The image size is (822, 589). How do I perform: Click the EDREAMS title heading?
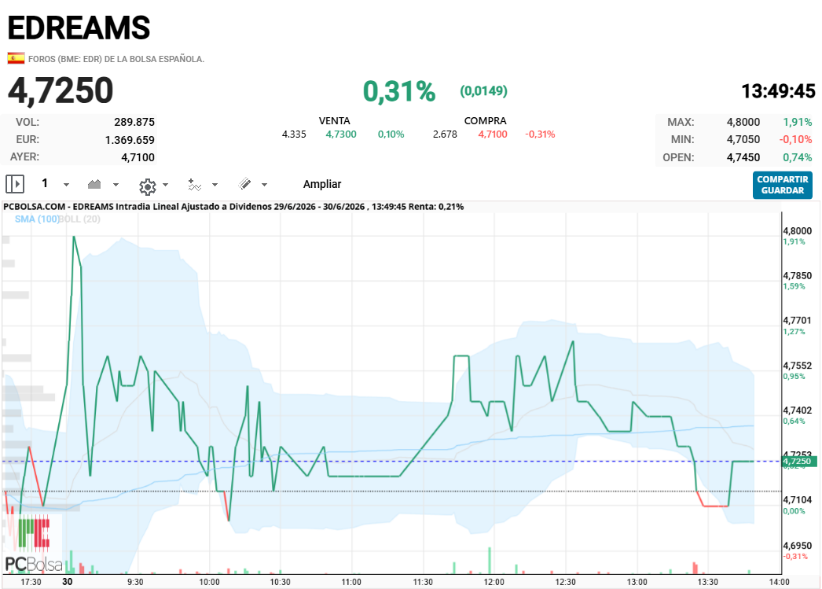[x=79, y=28]
